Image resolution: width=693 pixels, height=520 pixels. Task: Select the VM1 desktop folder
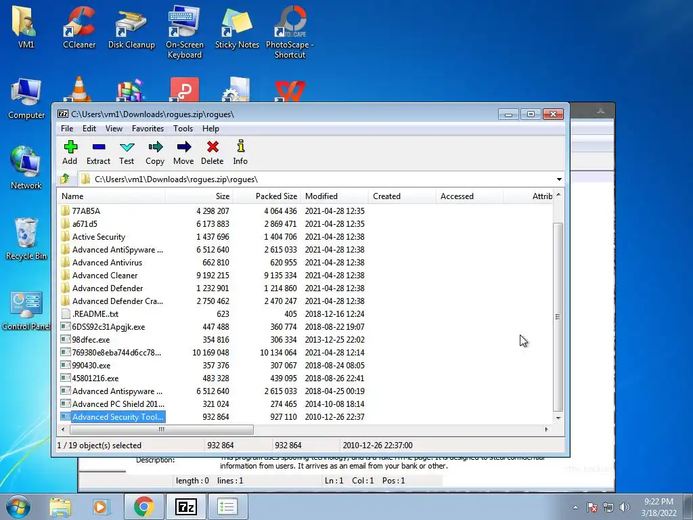(26, 27)
